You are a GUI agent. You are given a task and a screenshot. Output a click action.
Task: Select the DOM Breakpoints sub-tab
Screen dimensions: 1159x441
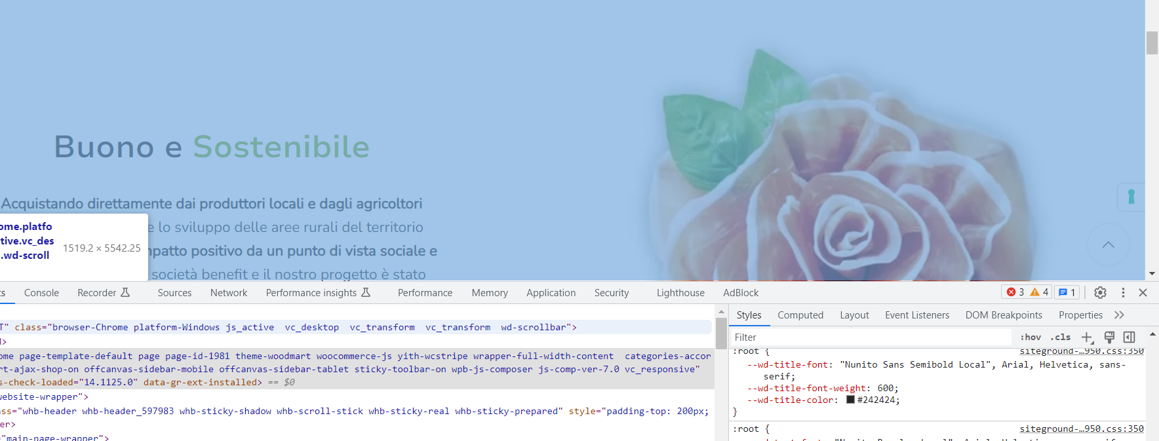pyautogui.click(x=1004, y=315)
